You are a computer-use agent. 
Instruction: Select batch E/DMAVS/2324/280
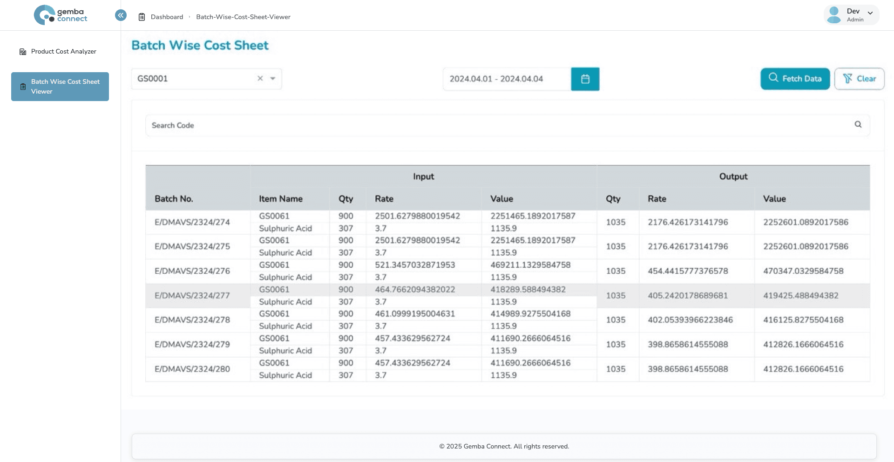click(x=192, y=369)
